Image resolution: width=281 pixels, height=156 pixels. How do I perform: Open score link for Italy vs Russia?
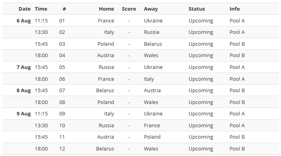(x=129, y=32)
